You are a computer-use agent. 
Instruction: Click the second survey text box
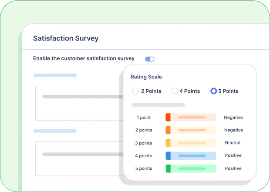tap(78, 158)
